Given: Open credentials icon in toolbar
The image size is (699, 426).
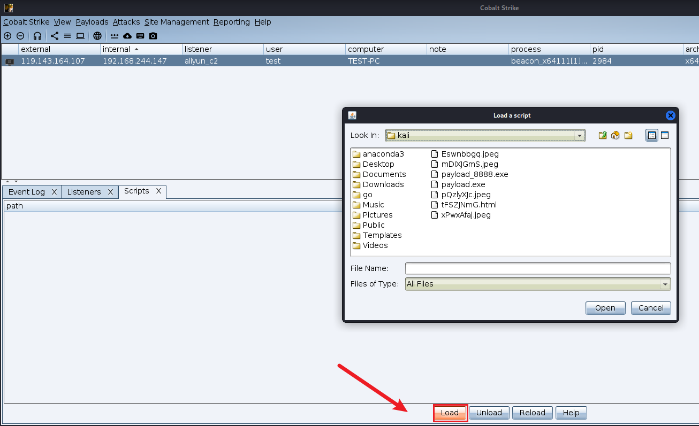Looking at the screenshot, I should (115, 36).
